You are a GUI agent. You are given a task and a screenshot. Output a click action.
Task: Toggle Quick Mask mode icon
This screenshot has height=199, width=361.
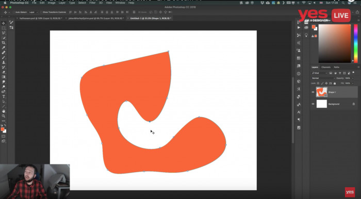[4, 136]
